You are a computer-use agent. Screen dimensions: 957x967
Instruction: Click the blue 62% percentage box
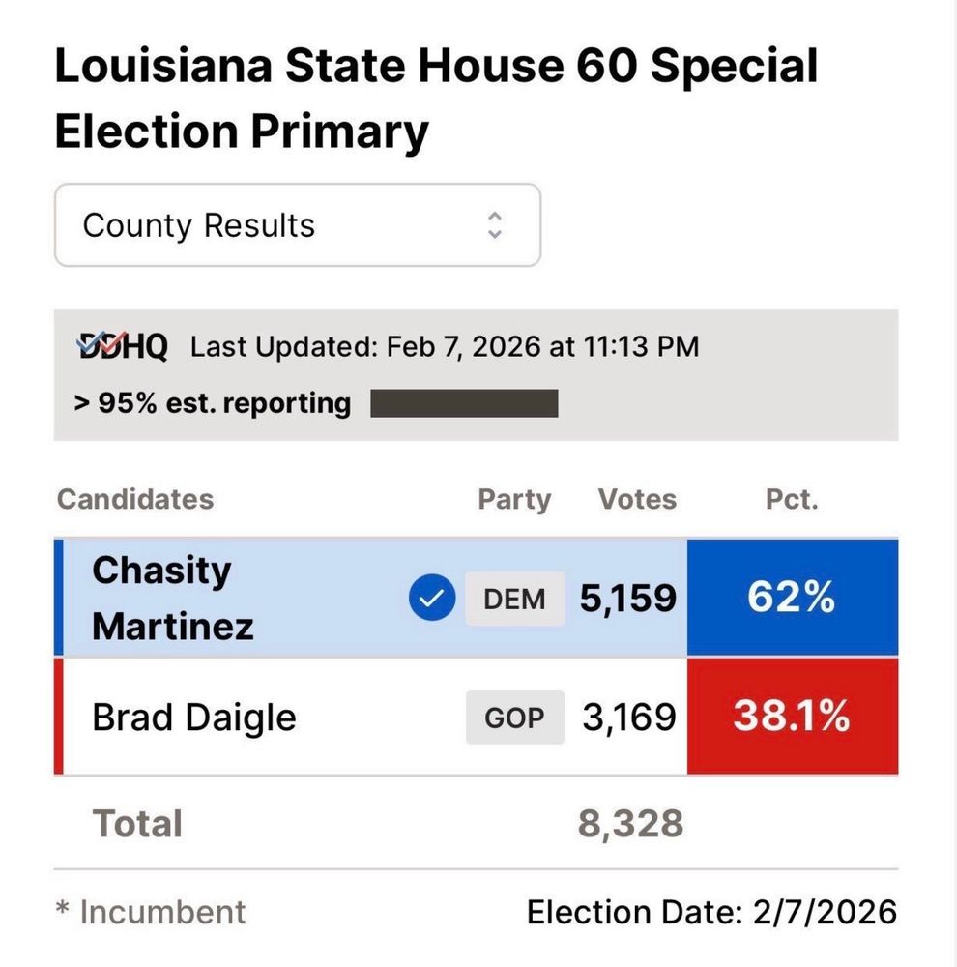coord(792,599)
